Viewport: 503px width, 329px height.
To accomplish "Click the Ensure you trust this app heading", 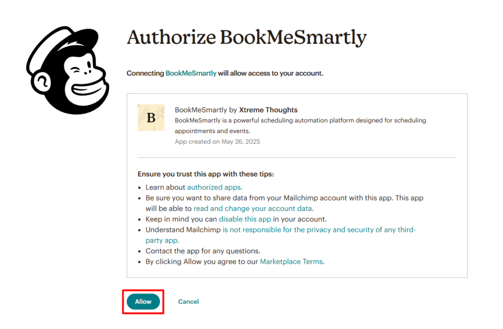I will [x=206, y=174].
